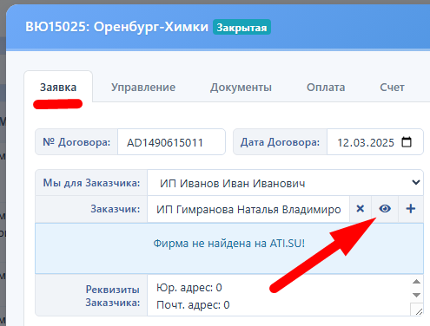Select the Счет tab
This screenshot has height=326, width=430.
392,87
